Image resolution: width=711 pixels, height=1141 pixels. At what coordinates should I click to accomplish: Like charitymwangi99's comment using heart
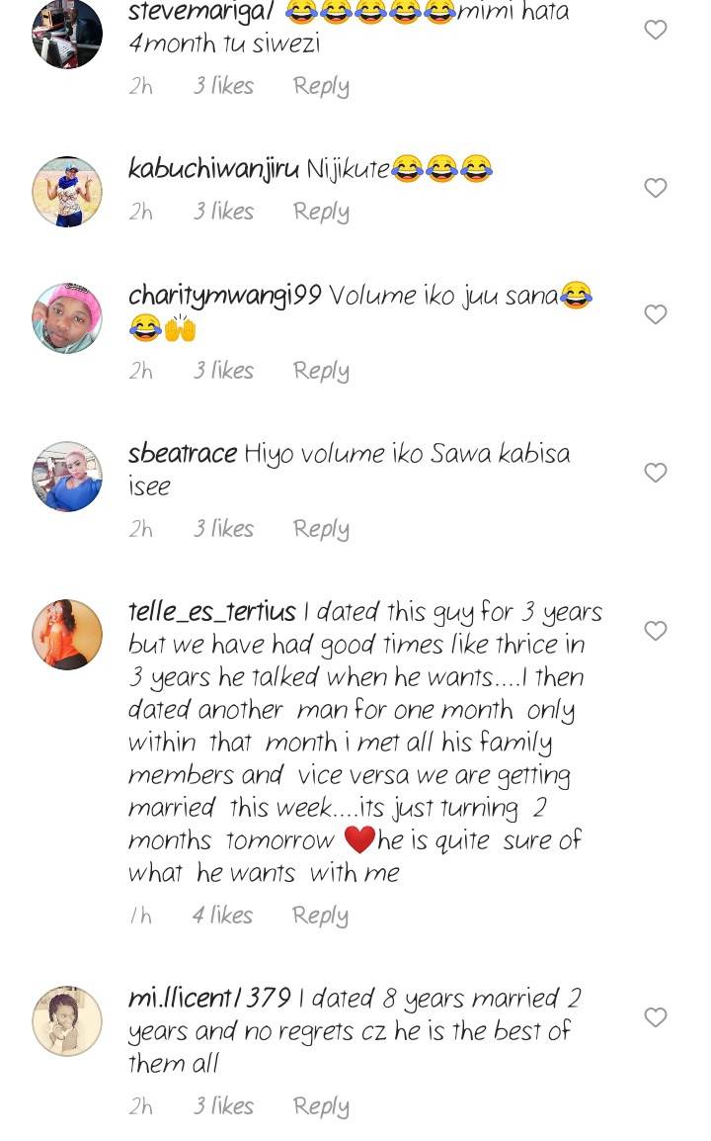[655, 314]
